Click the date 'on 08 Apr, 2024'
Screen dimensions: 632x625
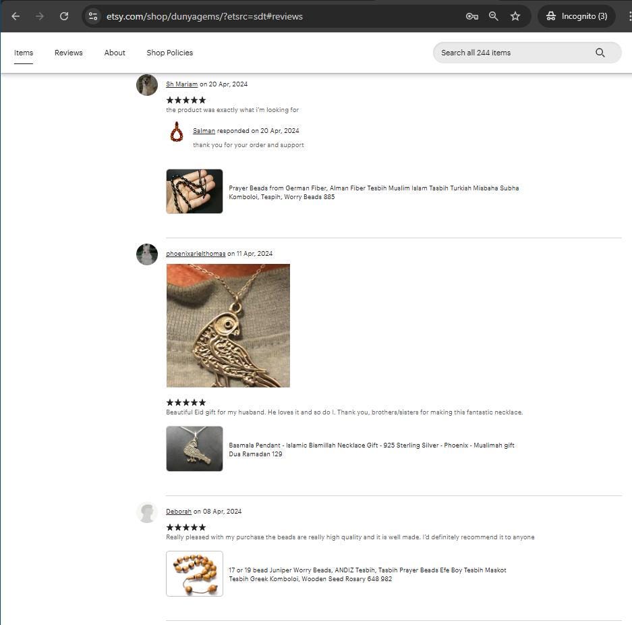[218, 512]
